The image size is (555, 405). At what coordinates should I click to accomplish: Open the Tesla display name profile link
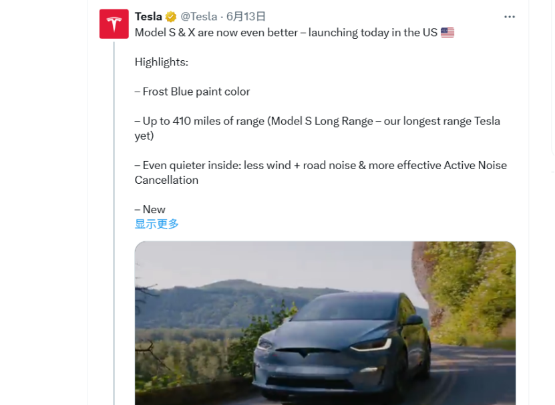148,17
